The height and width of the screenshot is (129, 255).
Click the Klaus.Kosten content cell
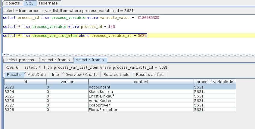pyautogui.click(x=141, y=92)
